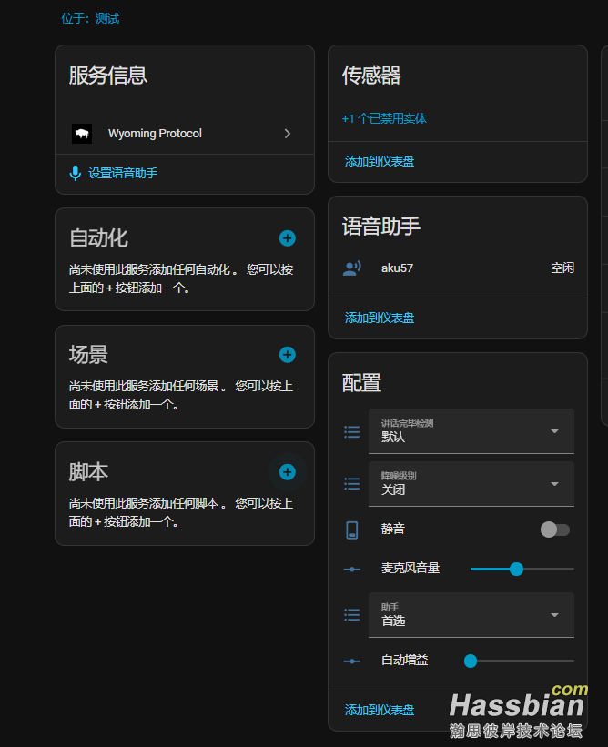Click the slider icon beside 麦克风音量
This screenshot has height=747, width=608.
point(352,569)
